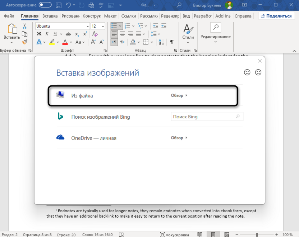This screenshot has height=237, width=299.
Task: Open Customize Quick Access Toolbar arrow
Action: [x=120, y=5]
